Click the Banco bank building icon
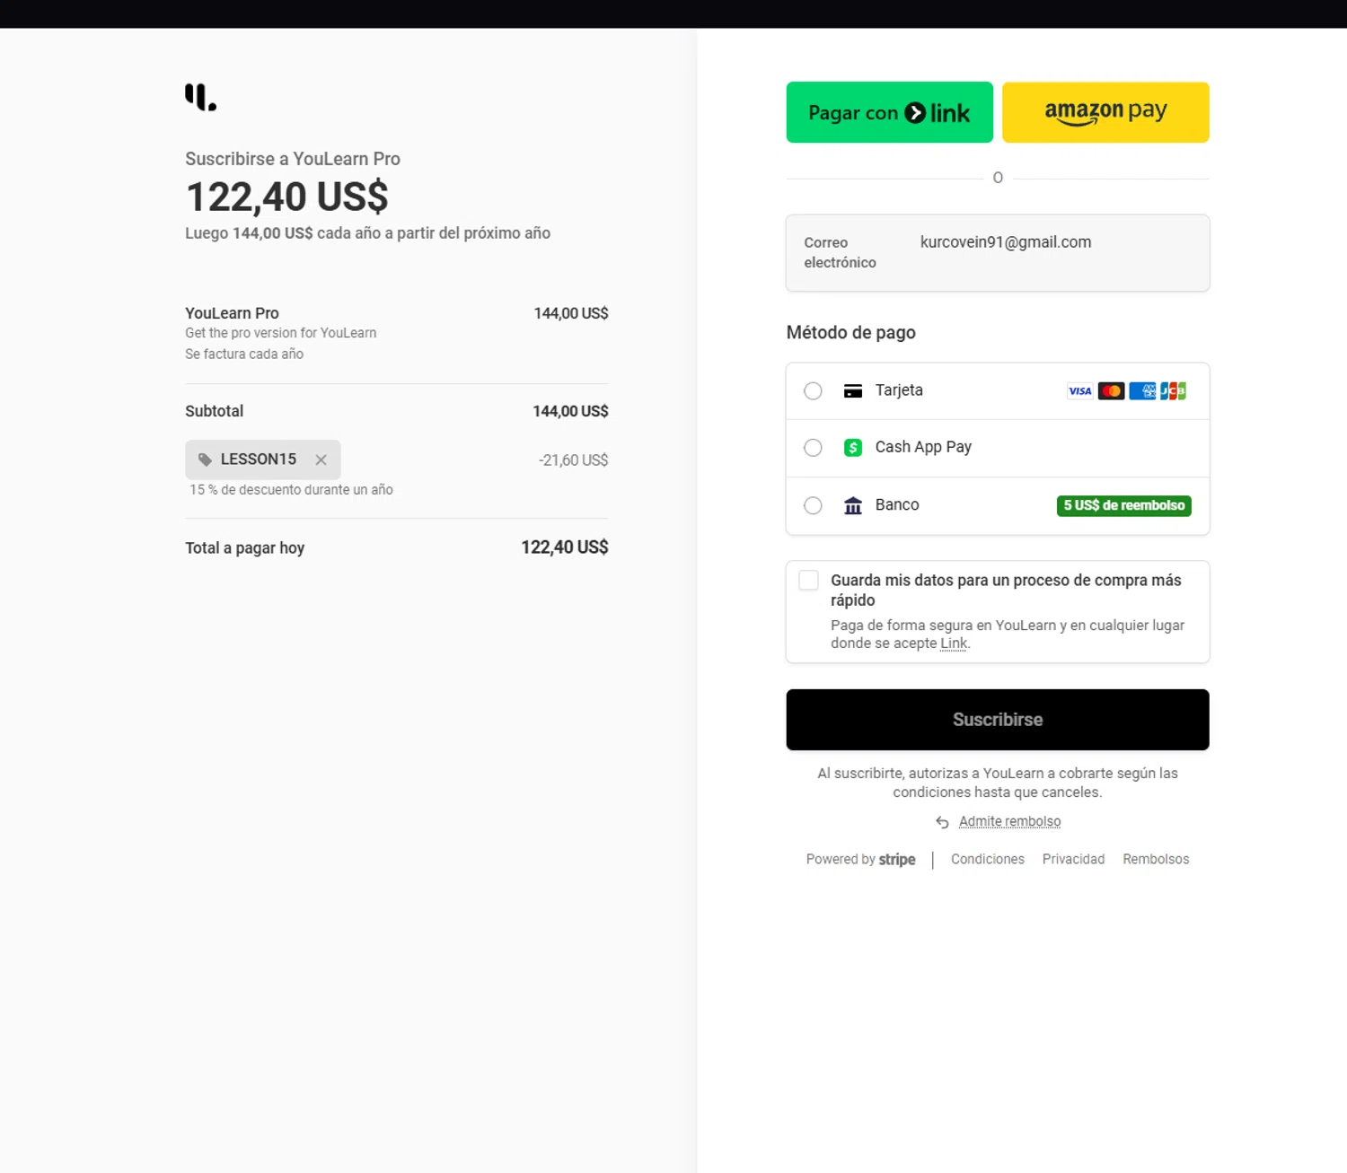 pos(853,505)
